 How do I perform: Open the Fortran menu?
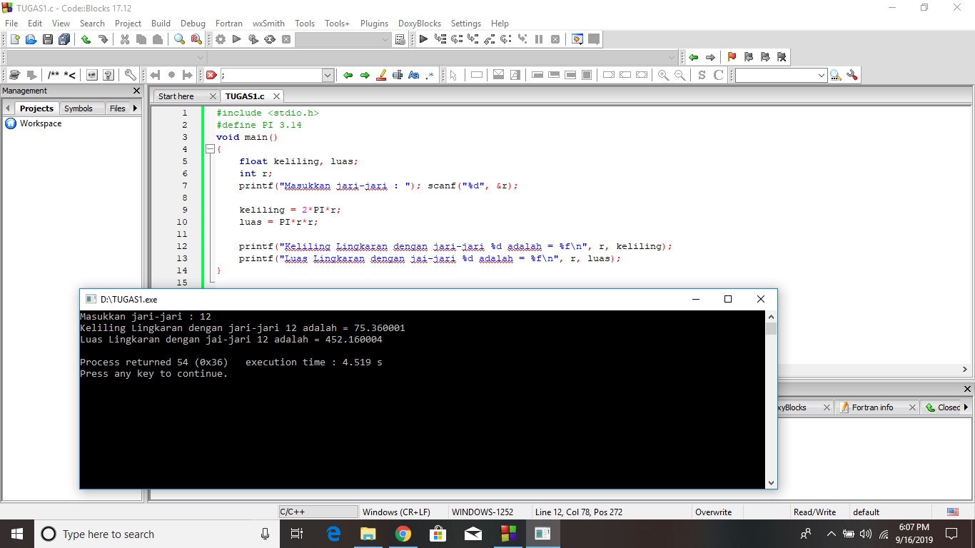[x=228, y=24]
